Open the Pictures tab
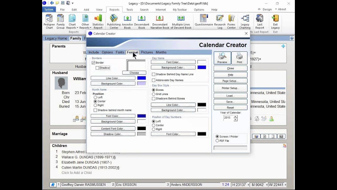The image size is (337, 190). pyautogui.click(x=147, y=52)
